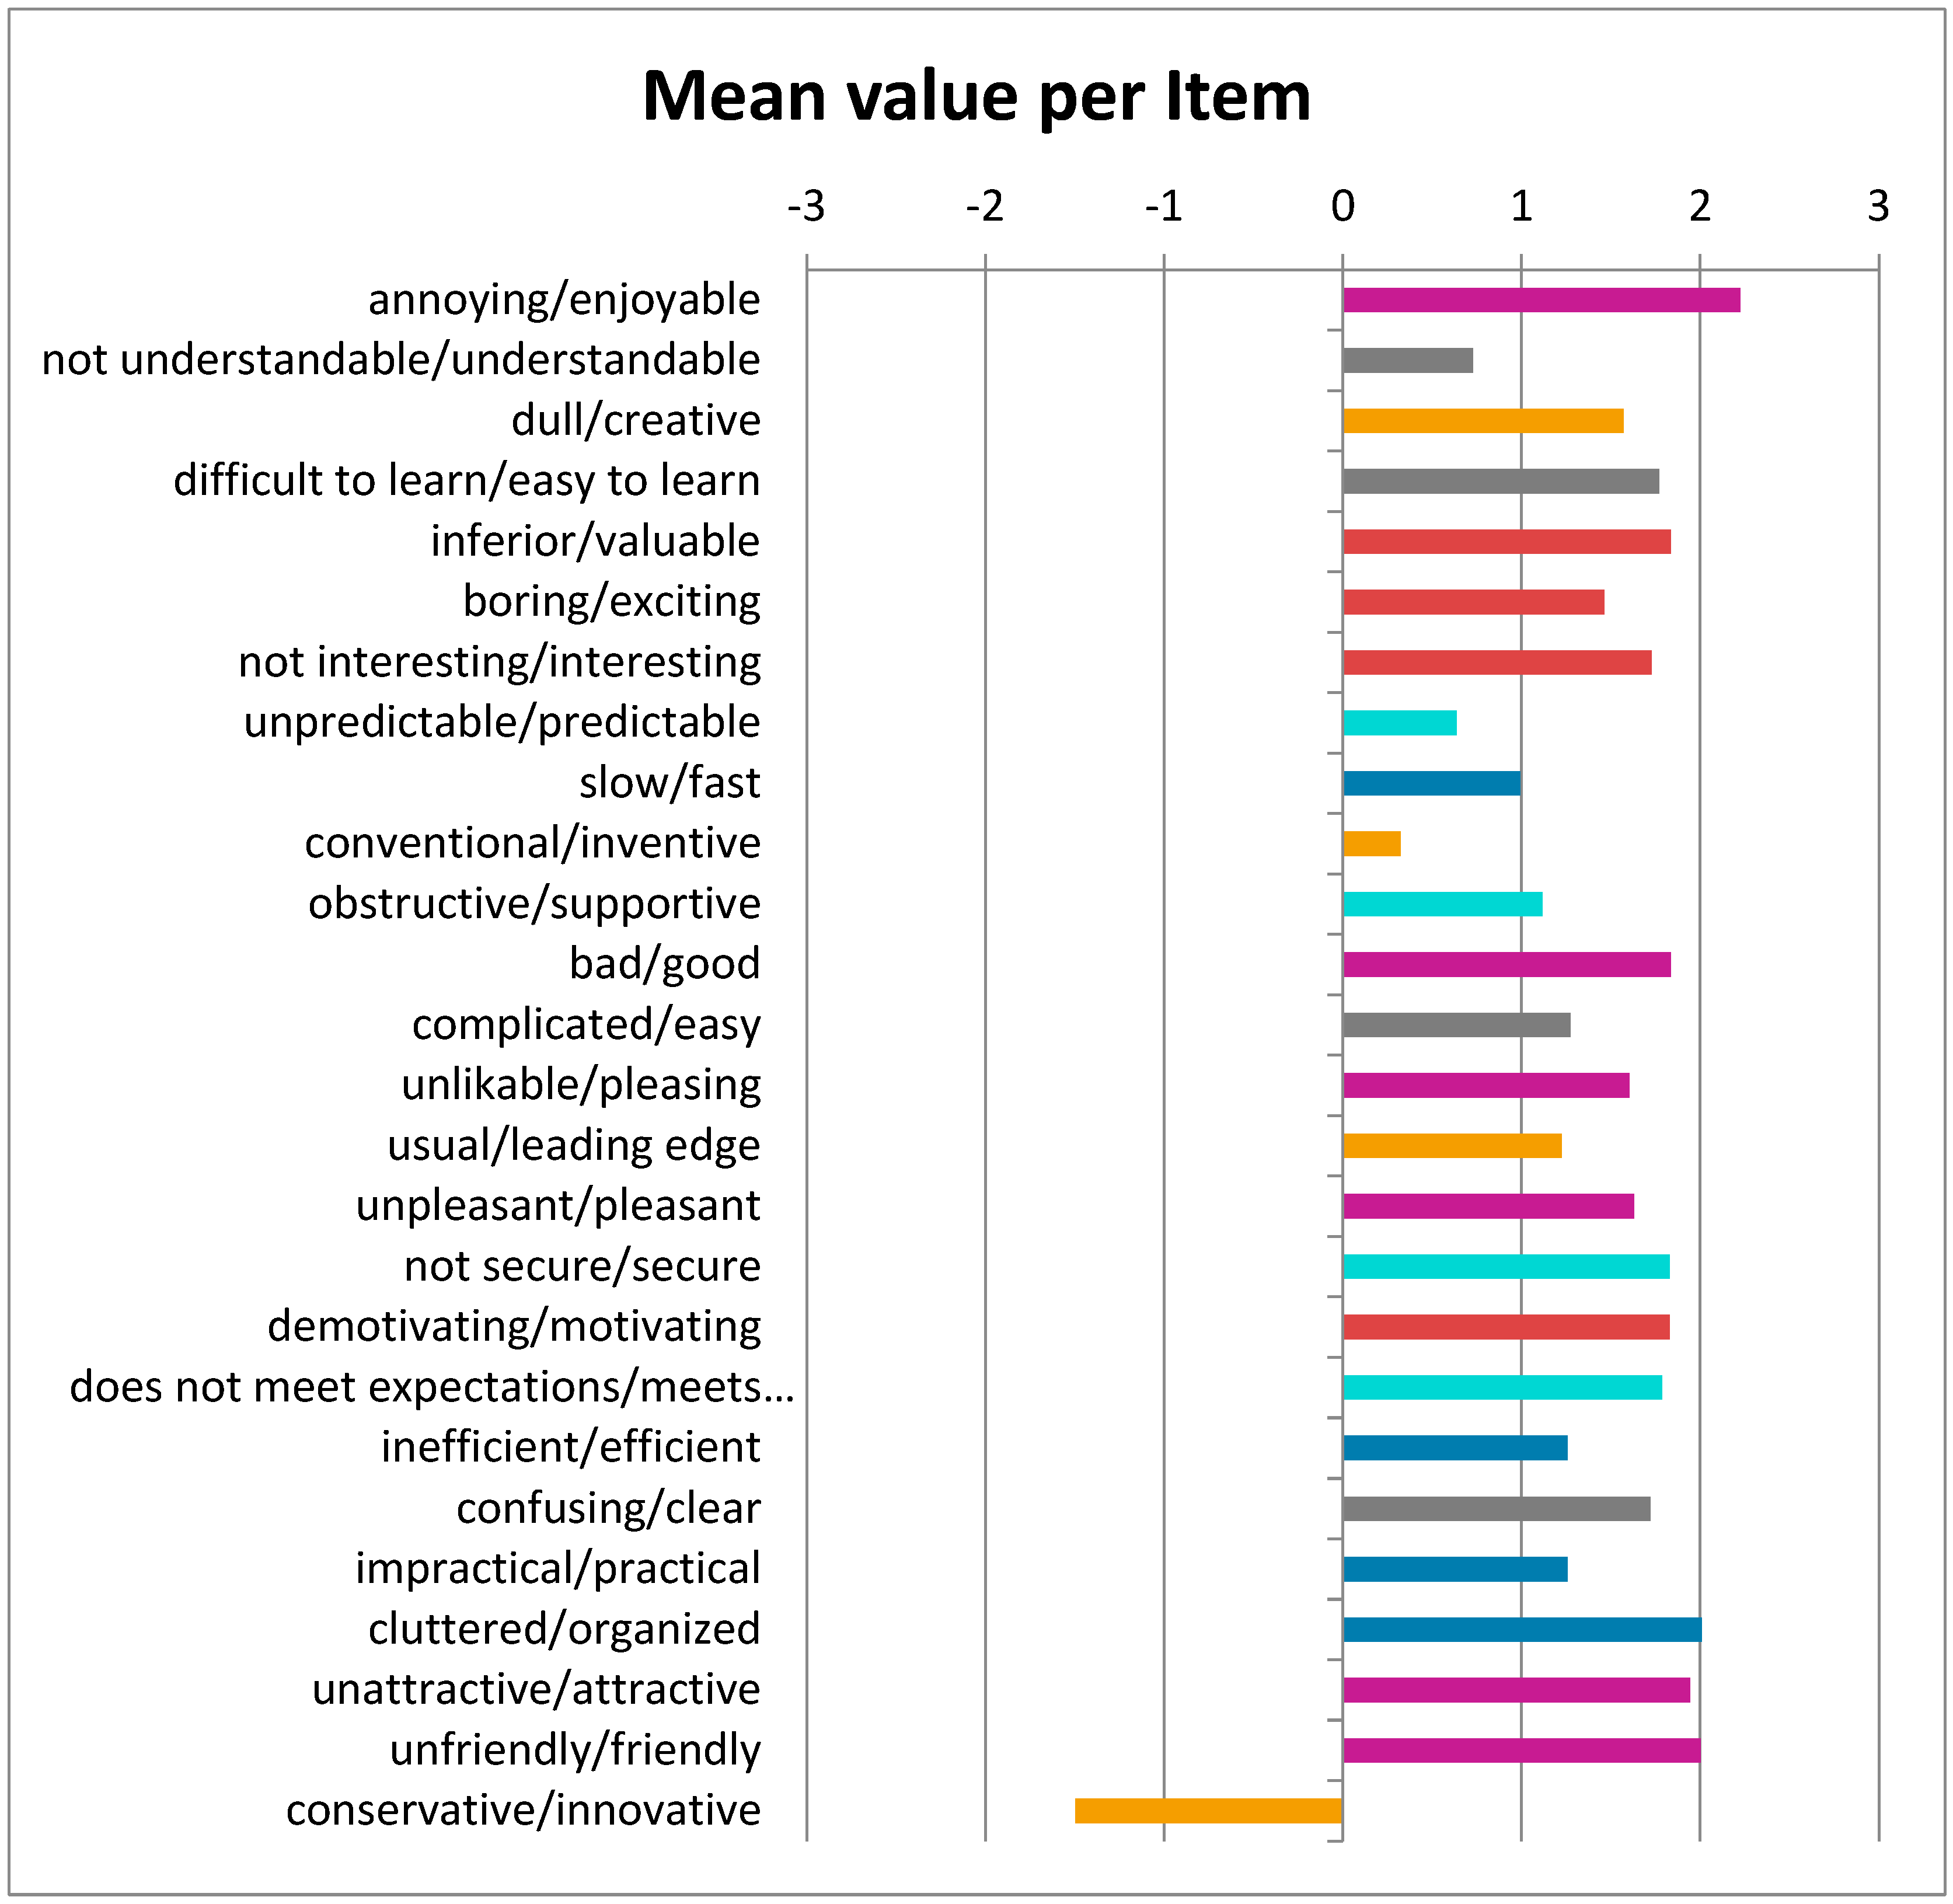The height and width of the screenshot is (1904, 1953).
Task: Click the short orange conventional/inventive bar
Action: click(1371, 844)
